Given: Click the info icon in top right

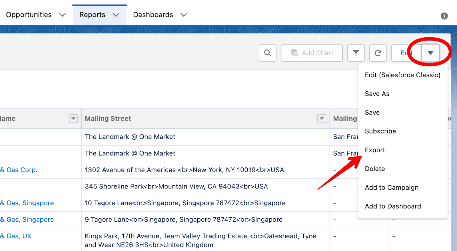Looking at the screenshot, I should [444, 16].
